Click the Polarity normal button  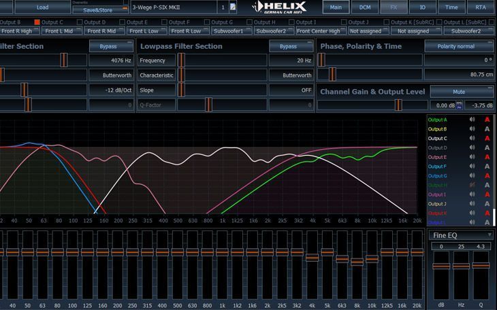tap(458, 46)
